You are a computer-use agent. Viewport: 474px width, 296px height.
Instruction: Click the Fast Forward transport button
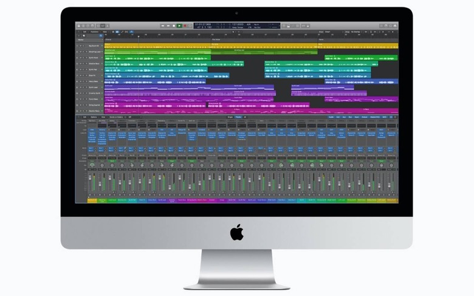[x=168, y=26]
